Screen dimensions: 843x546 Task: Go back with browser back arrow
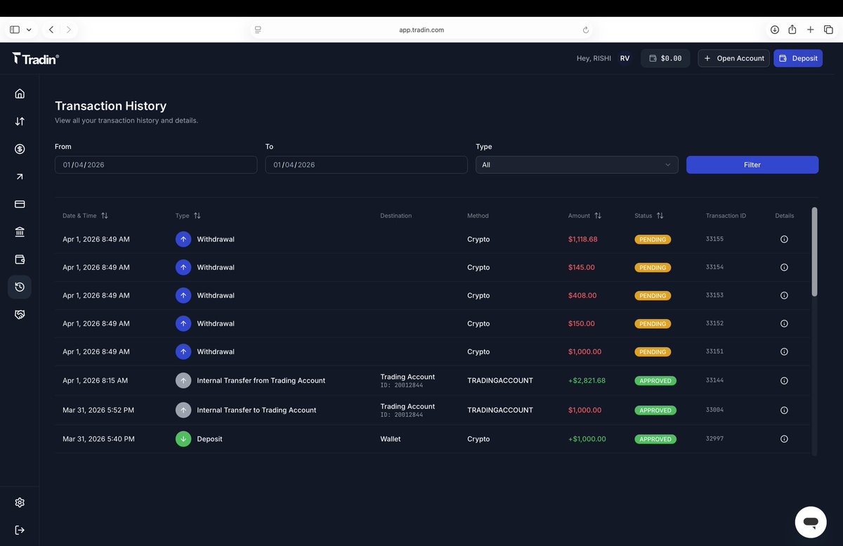point(51,30)
